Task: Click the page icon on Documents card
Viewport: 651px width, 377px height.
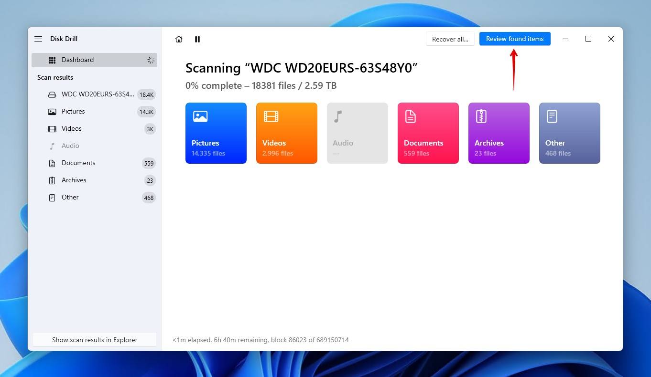Action: click(x=411, y=116)
